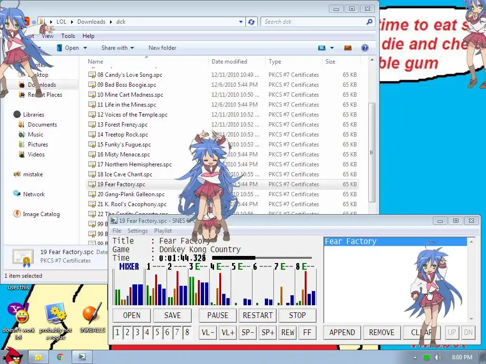Pause playback with the PAUSE button
486x364 pixels.
click(217, 315)
